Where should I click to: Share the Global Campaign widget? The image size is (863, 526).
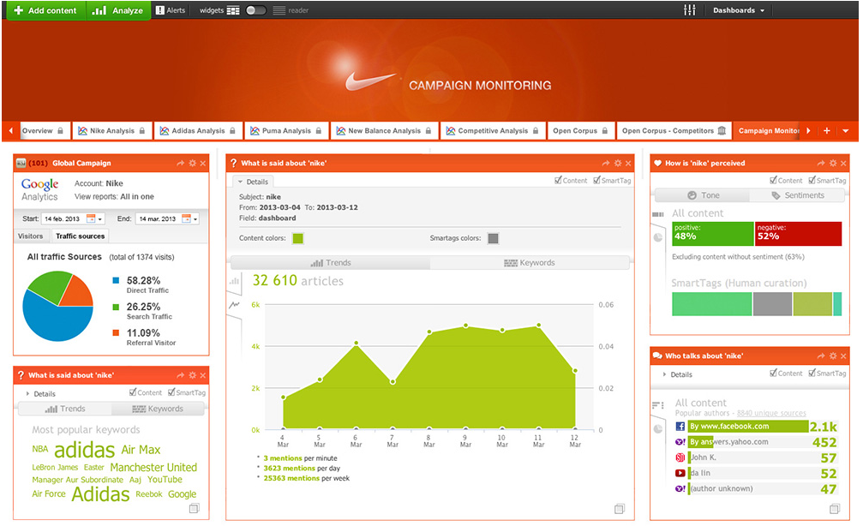(180, 164)
